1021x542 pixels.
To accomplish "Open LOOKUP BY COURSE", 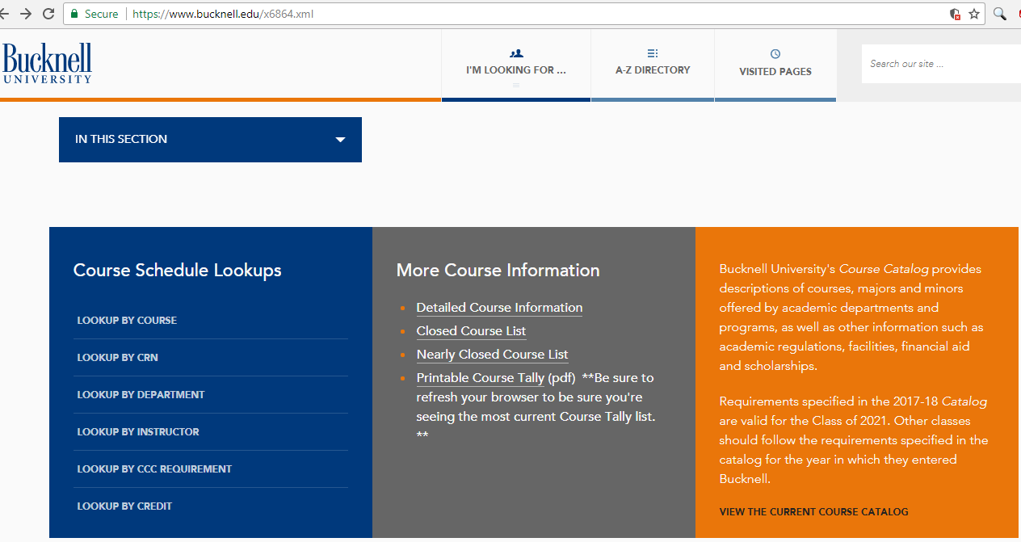I will coord(127,321).
